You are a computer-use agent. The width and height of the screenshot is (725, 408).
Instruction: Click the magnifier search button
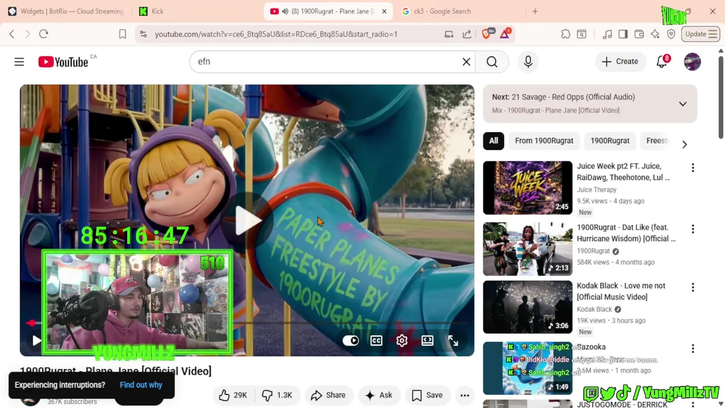pos(492,62)
